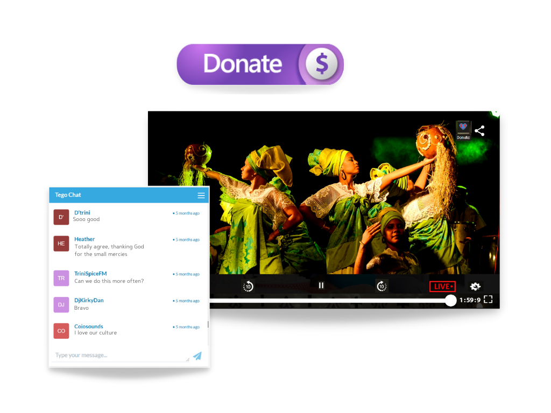Click the purple Donate button
Viewport: 551px width, 413px height.
coord(260,64)
